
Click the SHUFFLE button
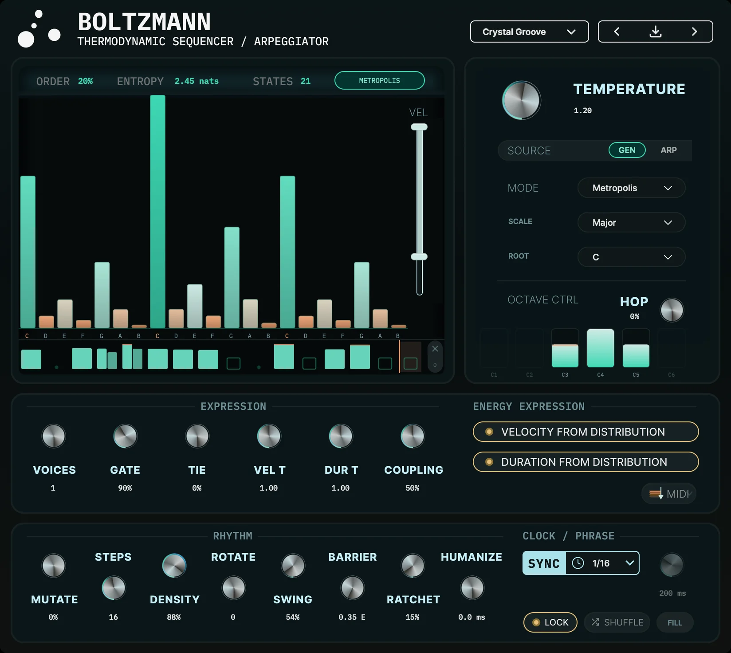tap(617, 622)
